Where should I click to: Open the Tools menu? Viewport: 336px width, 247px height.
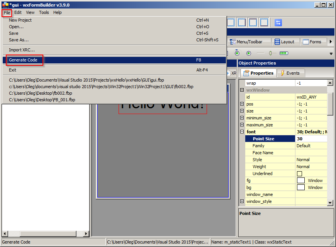coord(44,12)
